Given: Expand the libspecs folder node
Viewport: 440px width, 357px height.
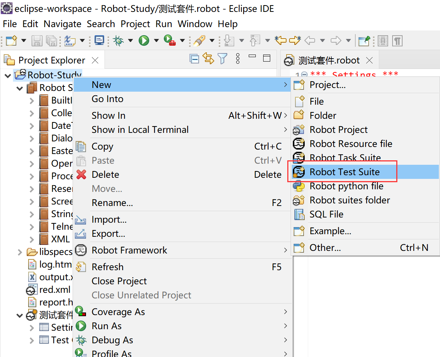Looking at the screenshot, I should (20, 252).
